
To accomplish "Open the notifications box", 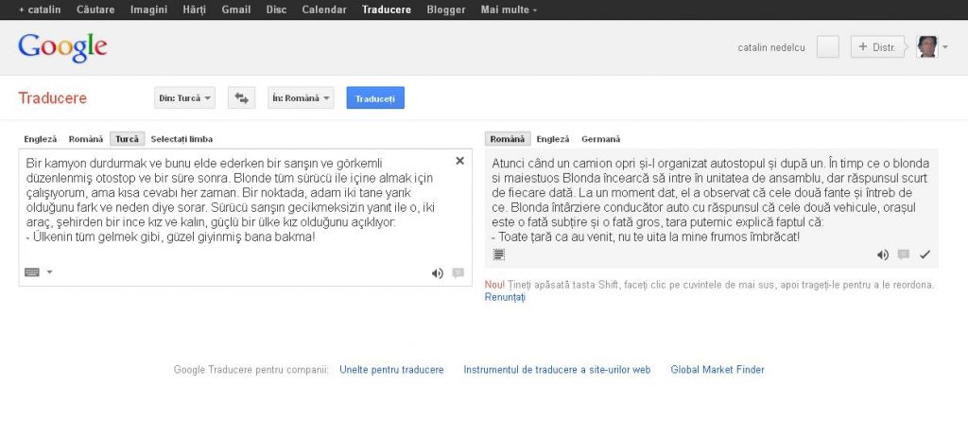I will click(828, 47).
